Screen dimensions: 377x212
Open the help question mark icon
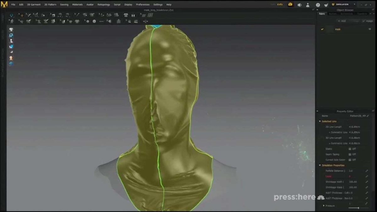318,5
